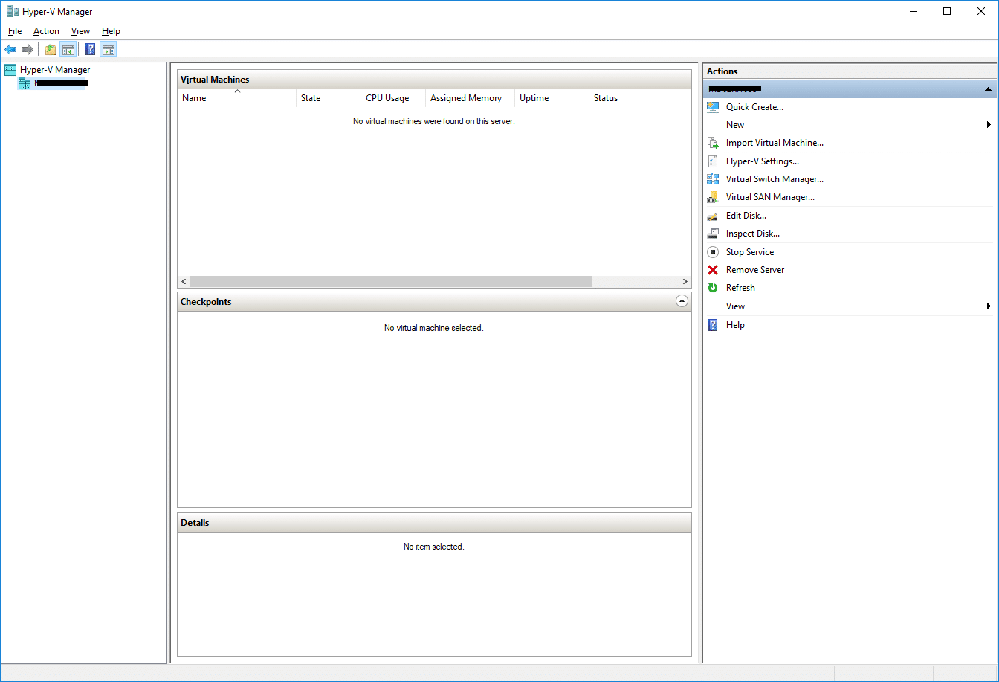Image resolution: width=999 pixels, height=682 pixels.
Task: Click the Forward arrow in the toolbar
Action: pos(28,49)
